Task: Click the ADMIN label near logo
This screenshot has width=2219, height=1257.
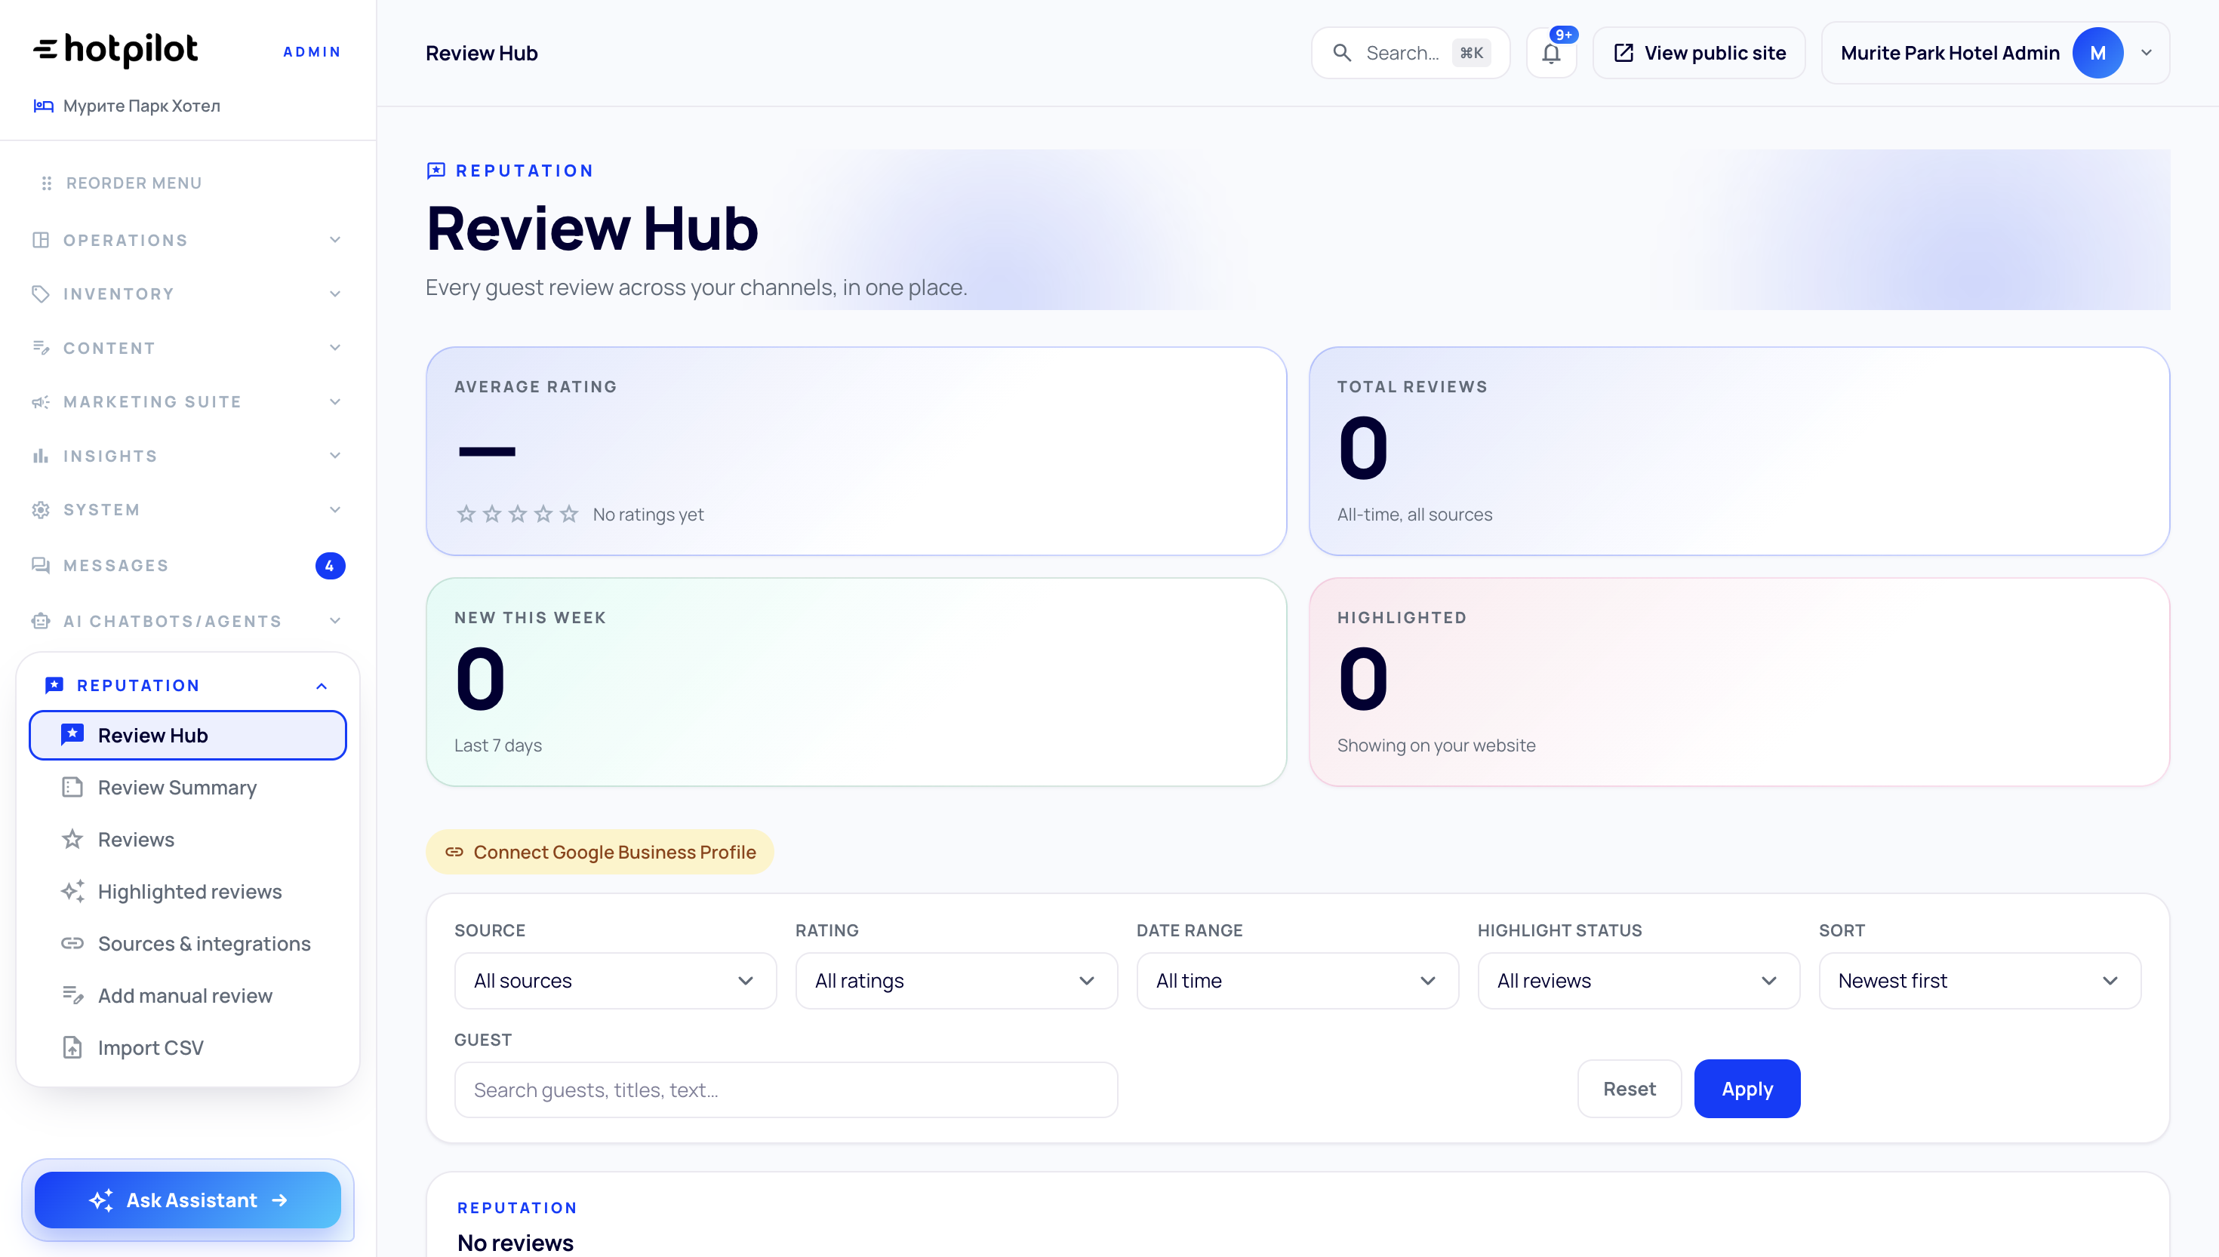Action: (312, 52)
